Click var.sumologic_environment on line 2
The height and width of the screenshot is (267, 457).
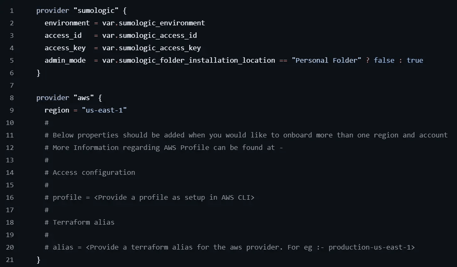(x=153, y=23)
